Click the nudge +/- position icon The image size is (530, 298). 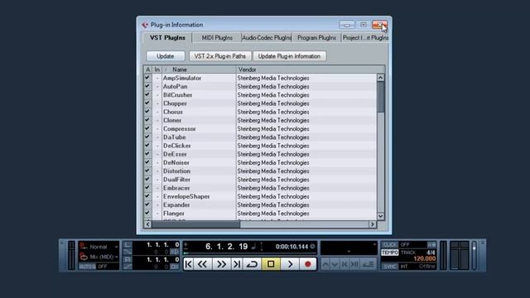click(185, 245)
